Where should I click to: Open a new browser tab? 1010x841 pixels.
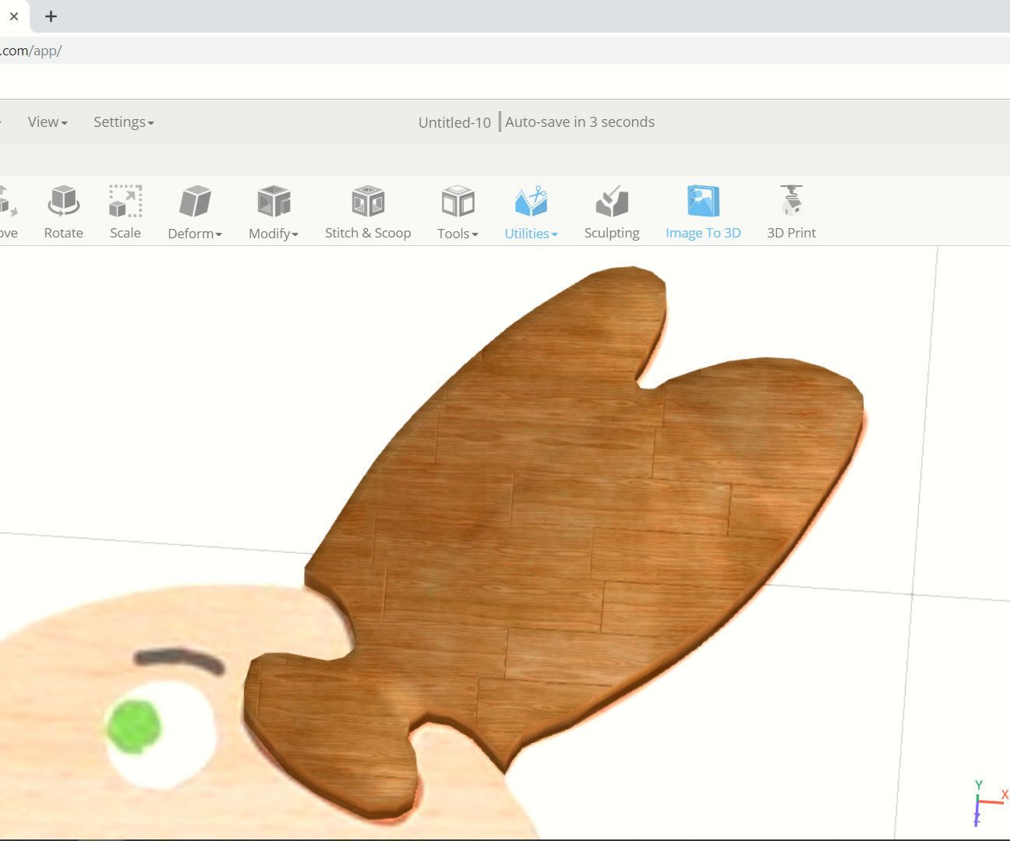(x=51, y=16)
